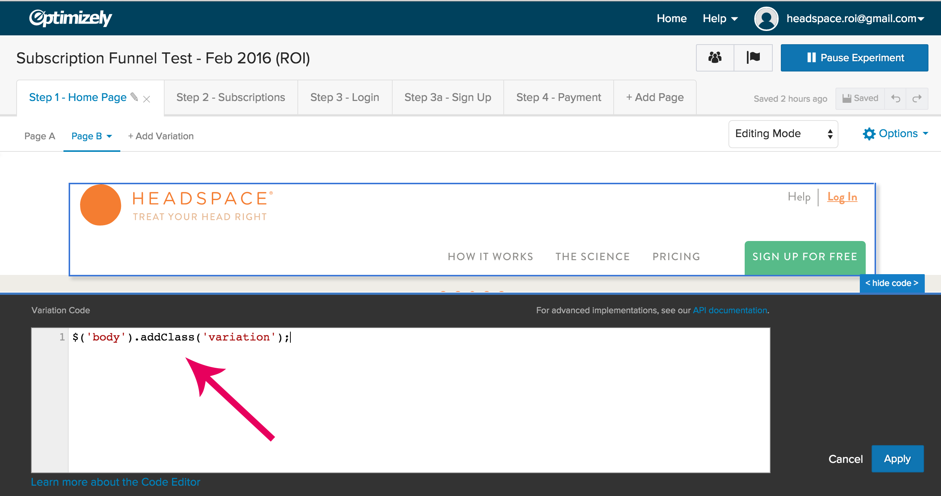Click the Headspace wordmark text

point(202,198)
